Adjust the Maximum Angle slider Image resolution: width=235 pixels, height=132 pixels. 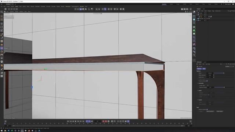[224, 87]
